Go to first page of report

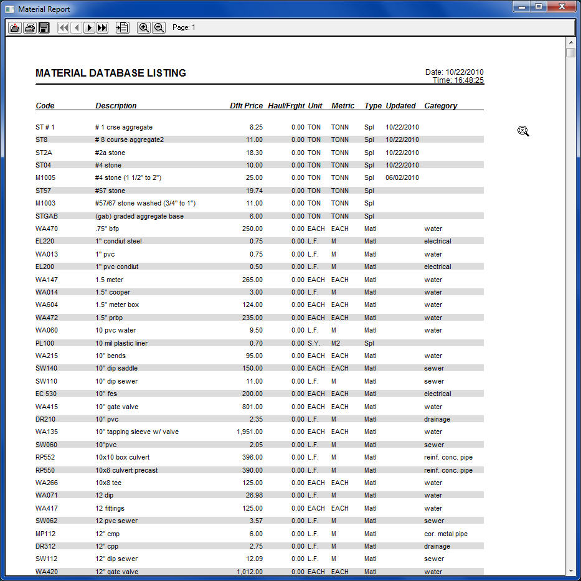point(63,28)
